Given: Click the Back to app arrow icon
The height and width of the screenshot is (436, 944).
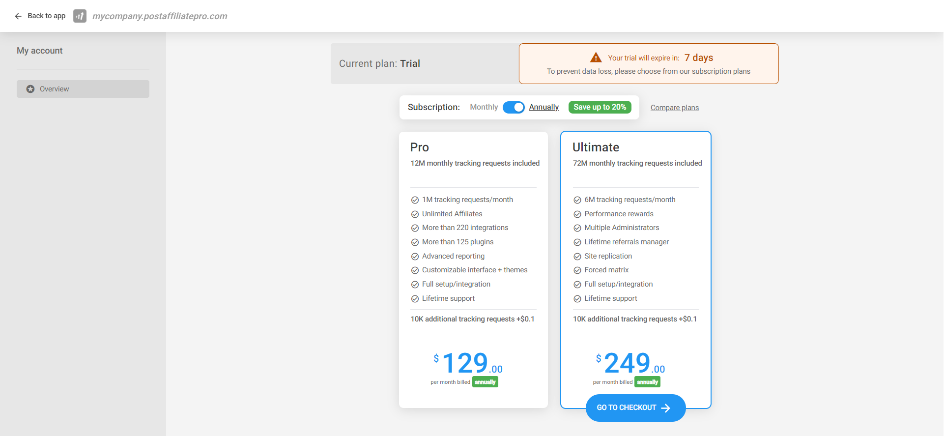Looking at the screenshot, I should point(18,16).
